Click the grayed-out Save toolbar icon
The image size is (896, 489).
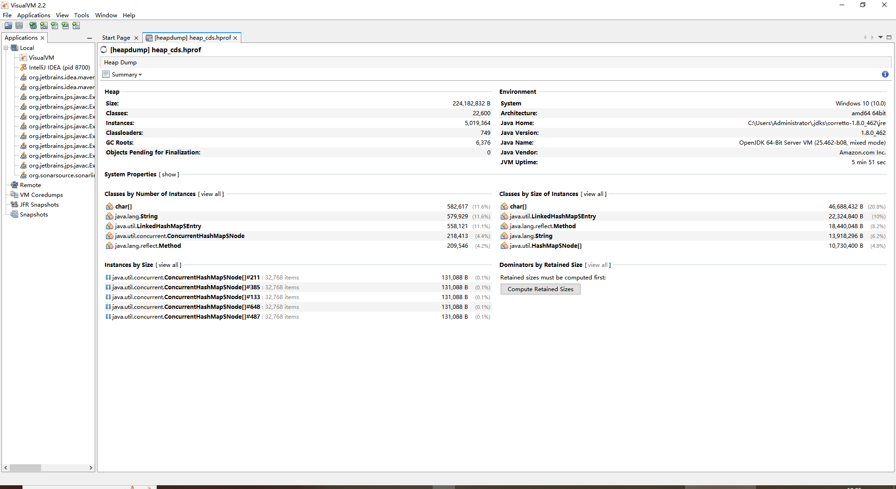click(x=19, y=26)
